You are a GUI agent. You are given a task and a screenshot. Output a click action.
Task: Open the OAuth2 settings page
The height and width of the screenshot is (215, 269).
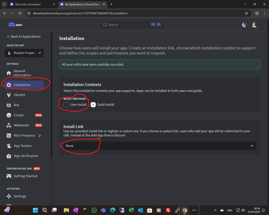click(x=24, y=95)
